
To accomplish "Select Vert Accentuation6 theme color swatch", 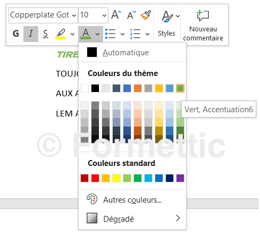I will point(180,88).
